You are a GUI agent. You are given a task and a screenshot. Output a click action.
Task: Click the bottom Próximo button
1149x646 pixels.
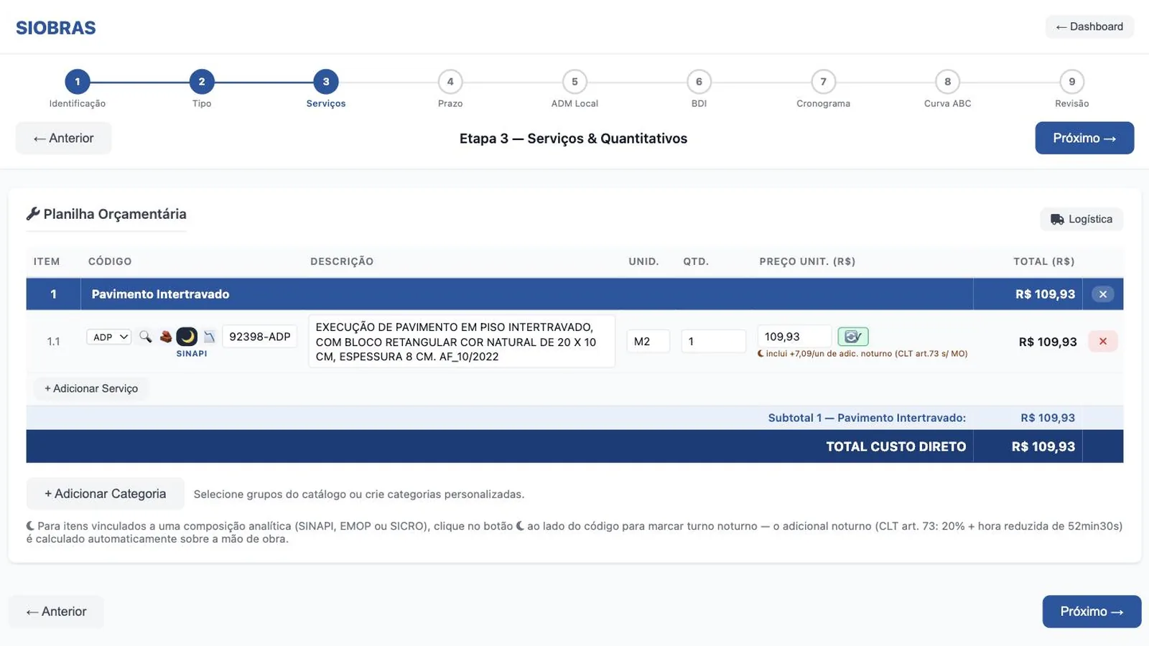tap(1092, 612)
